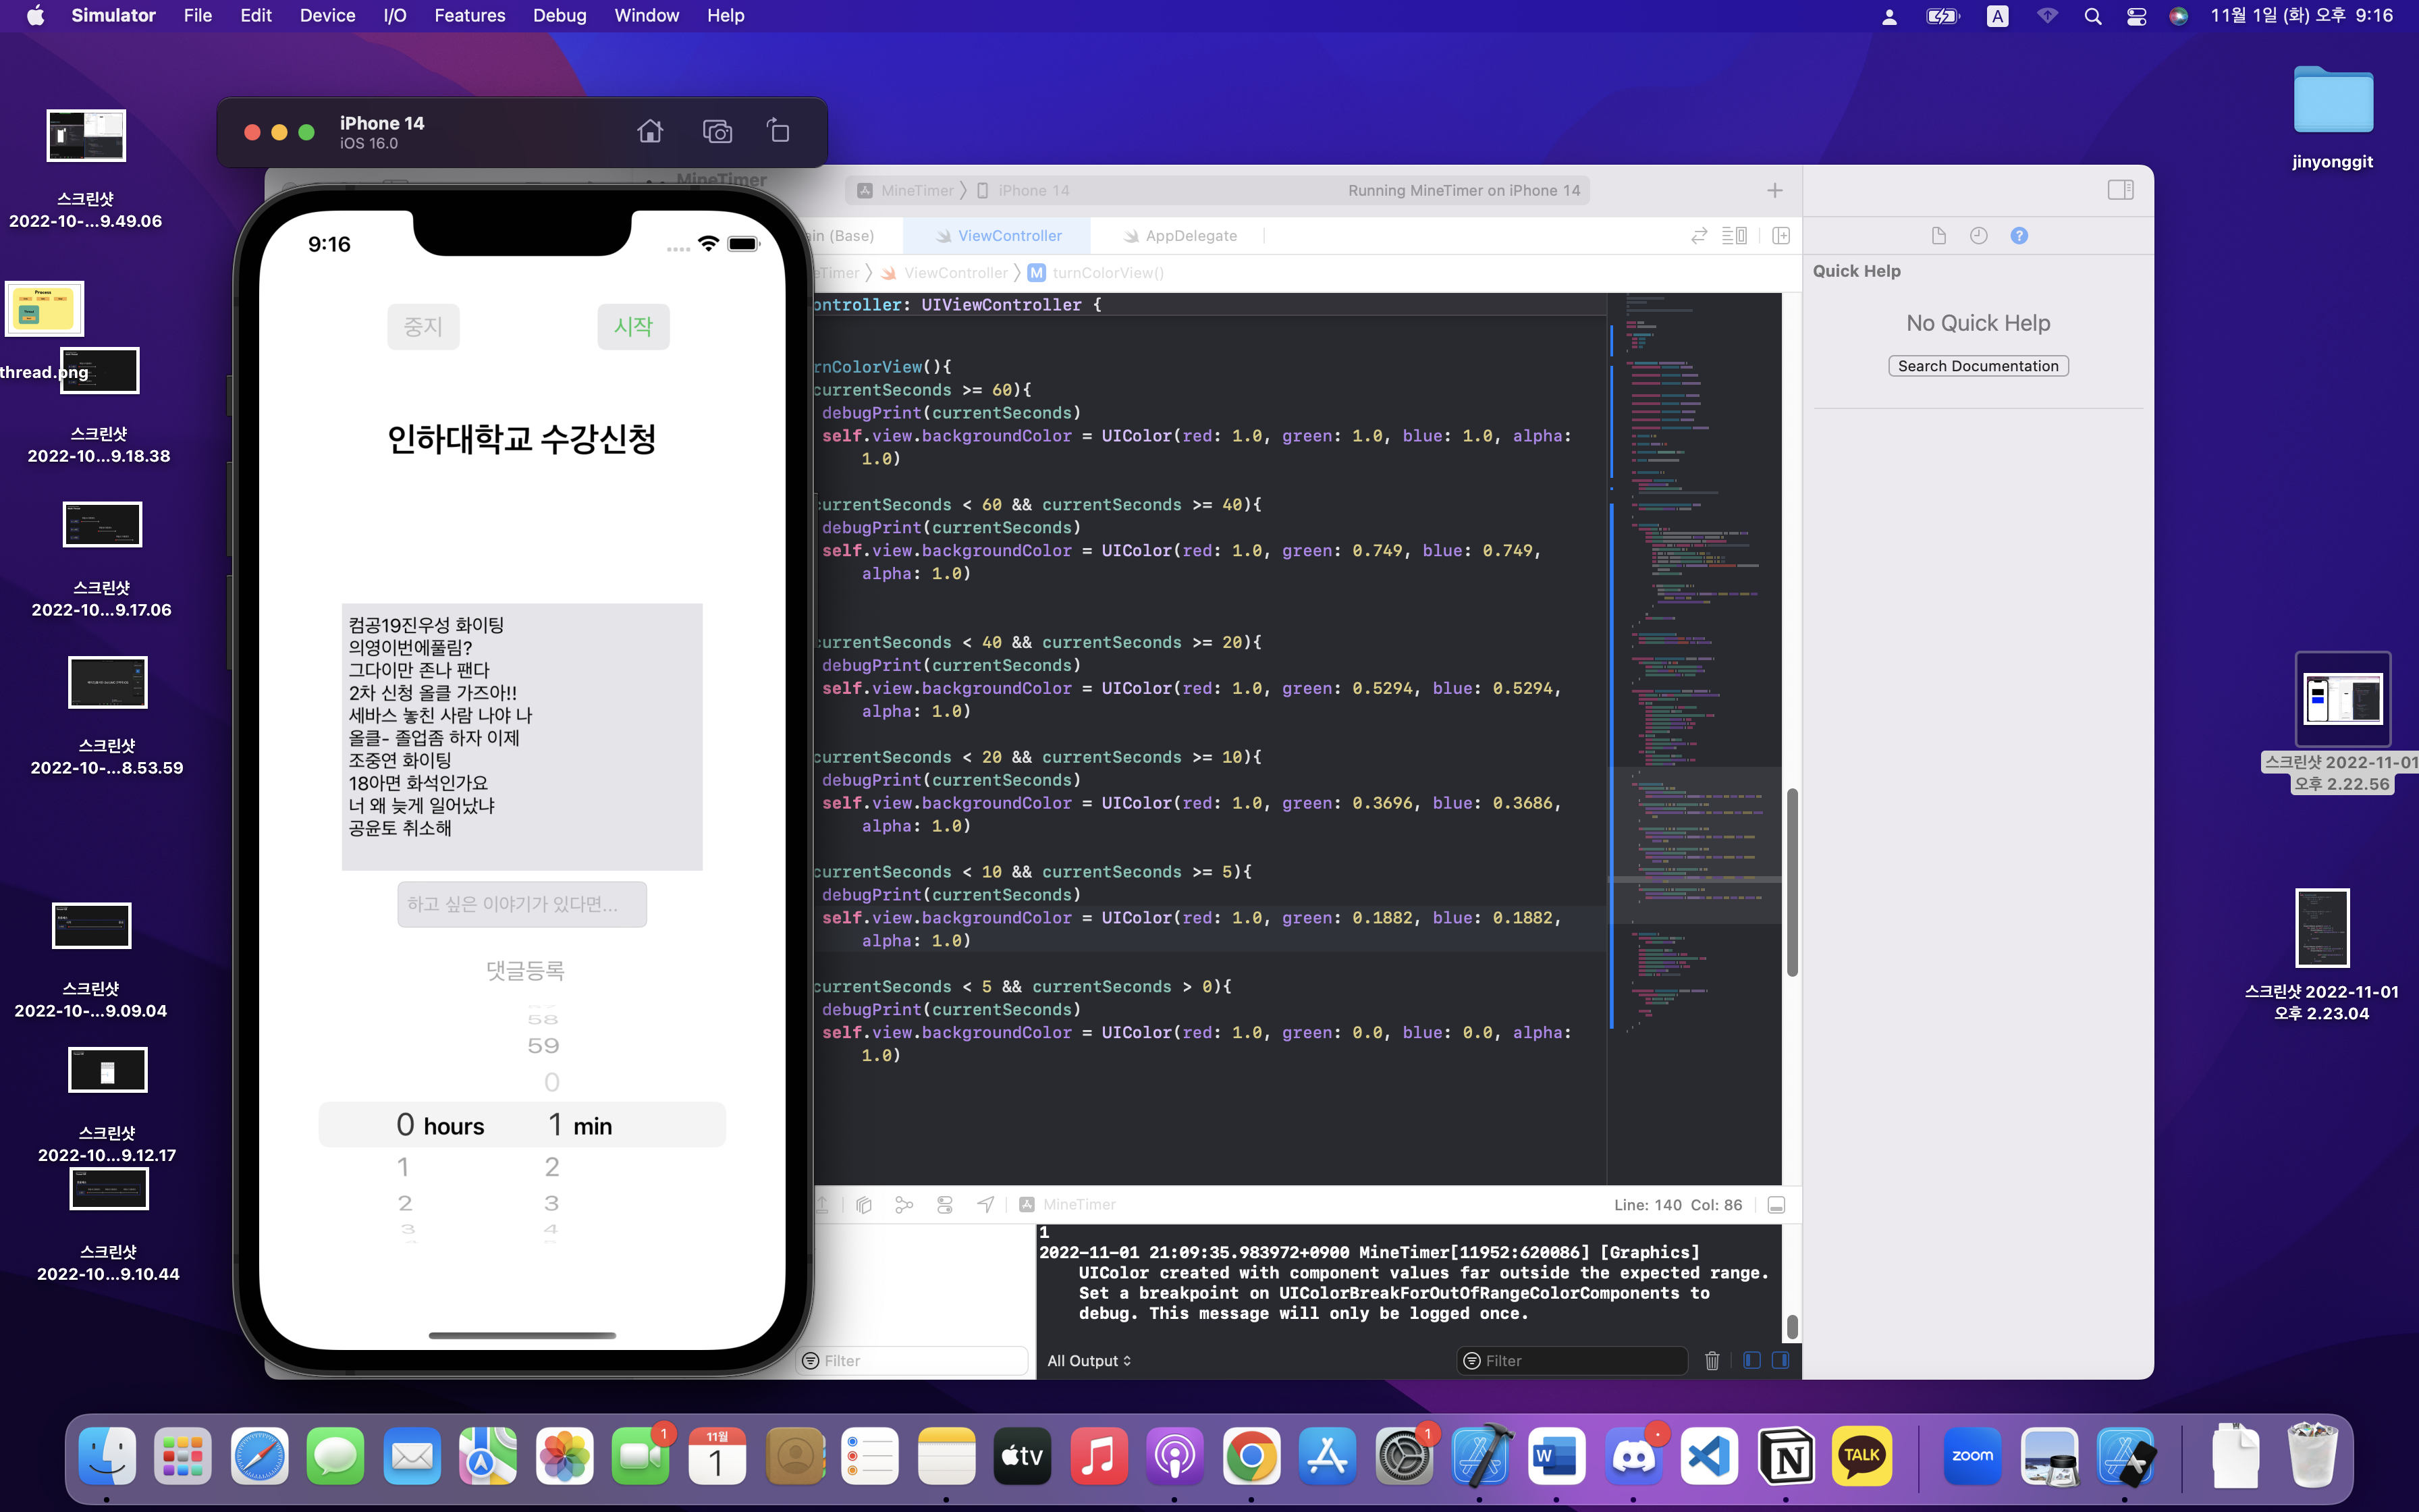2419x1512 pixels.
Task: Clear console with trash icon
Action: point(1712,1360)
